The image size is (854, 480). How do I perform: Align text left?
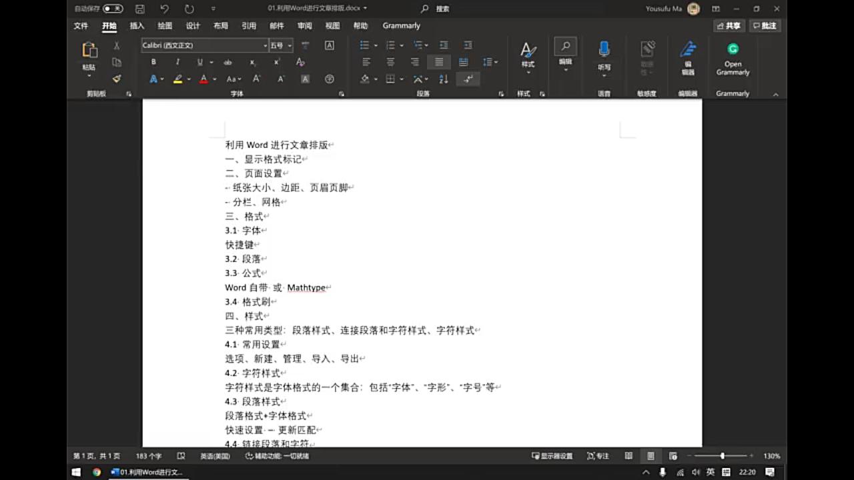point(366,62)
